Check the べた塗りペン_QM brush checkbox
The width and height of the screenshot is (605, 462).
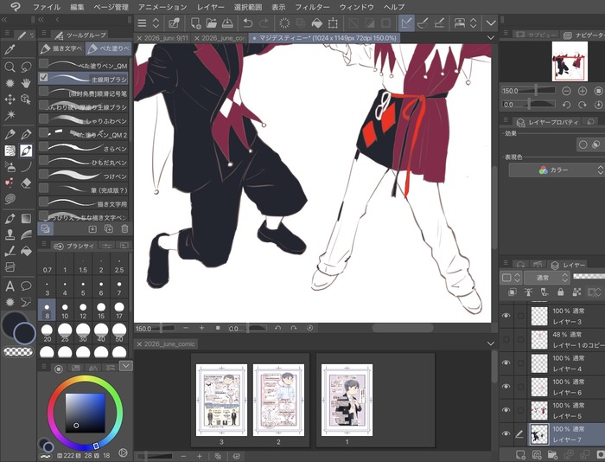coord(43,63)
